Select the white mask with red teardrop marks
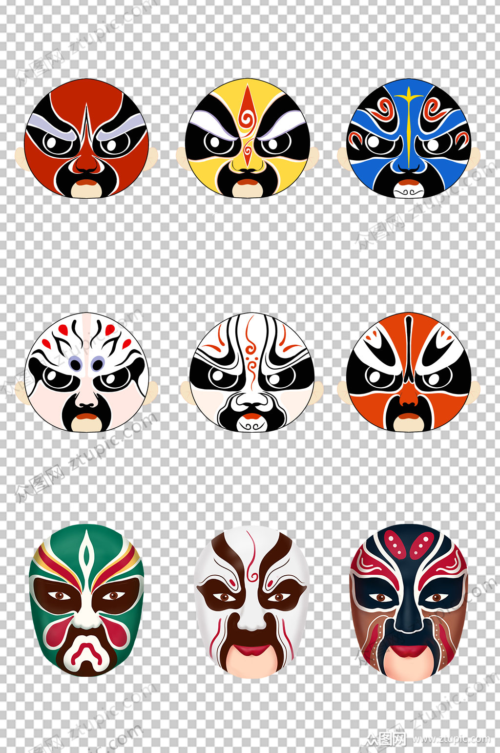 [x=86, y=373]
